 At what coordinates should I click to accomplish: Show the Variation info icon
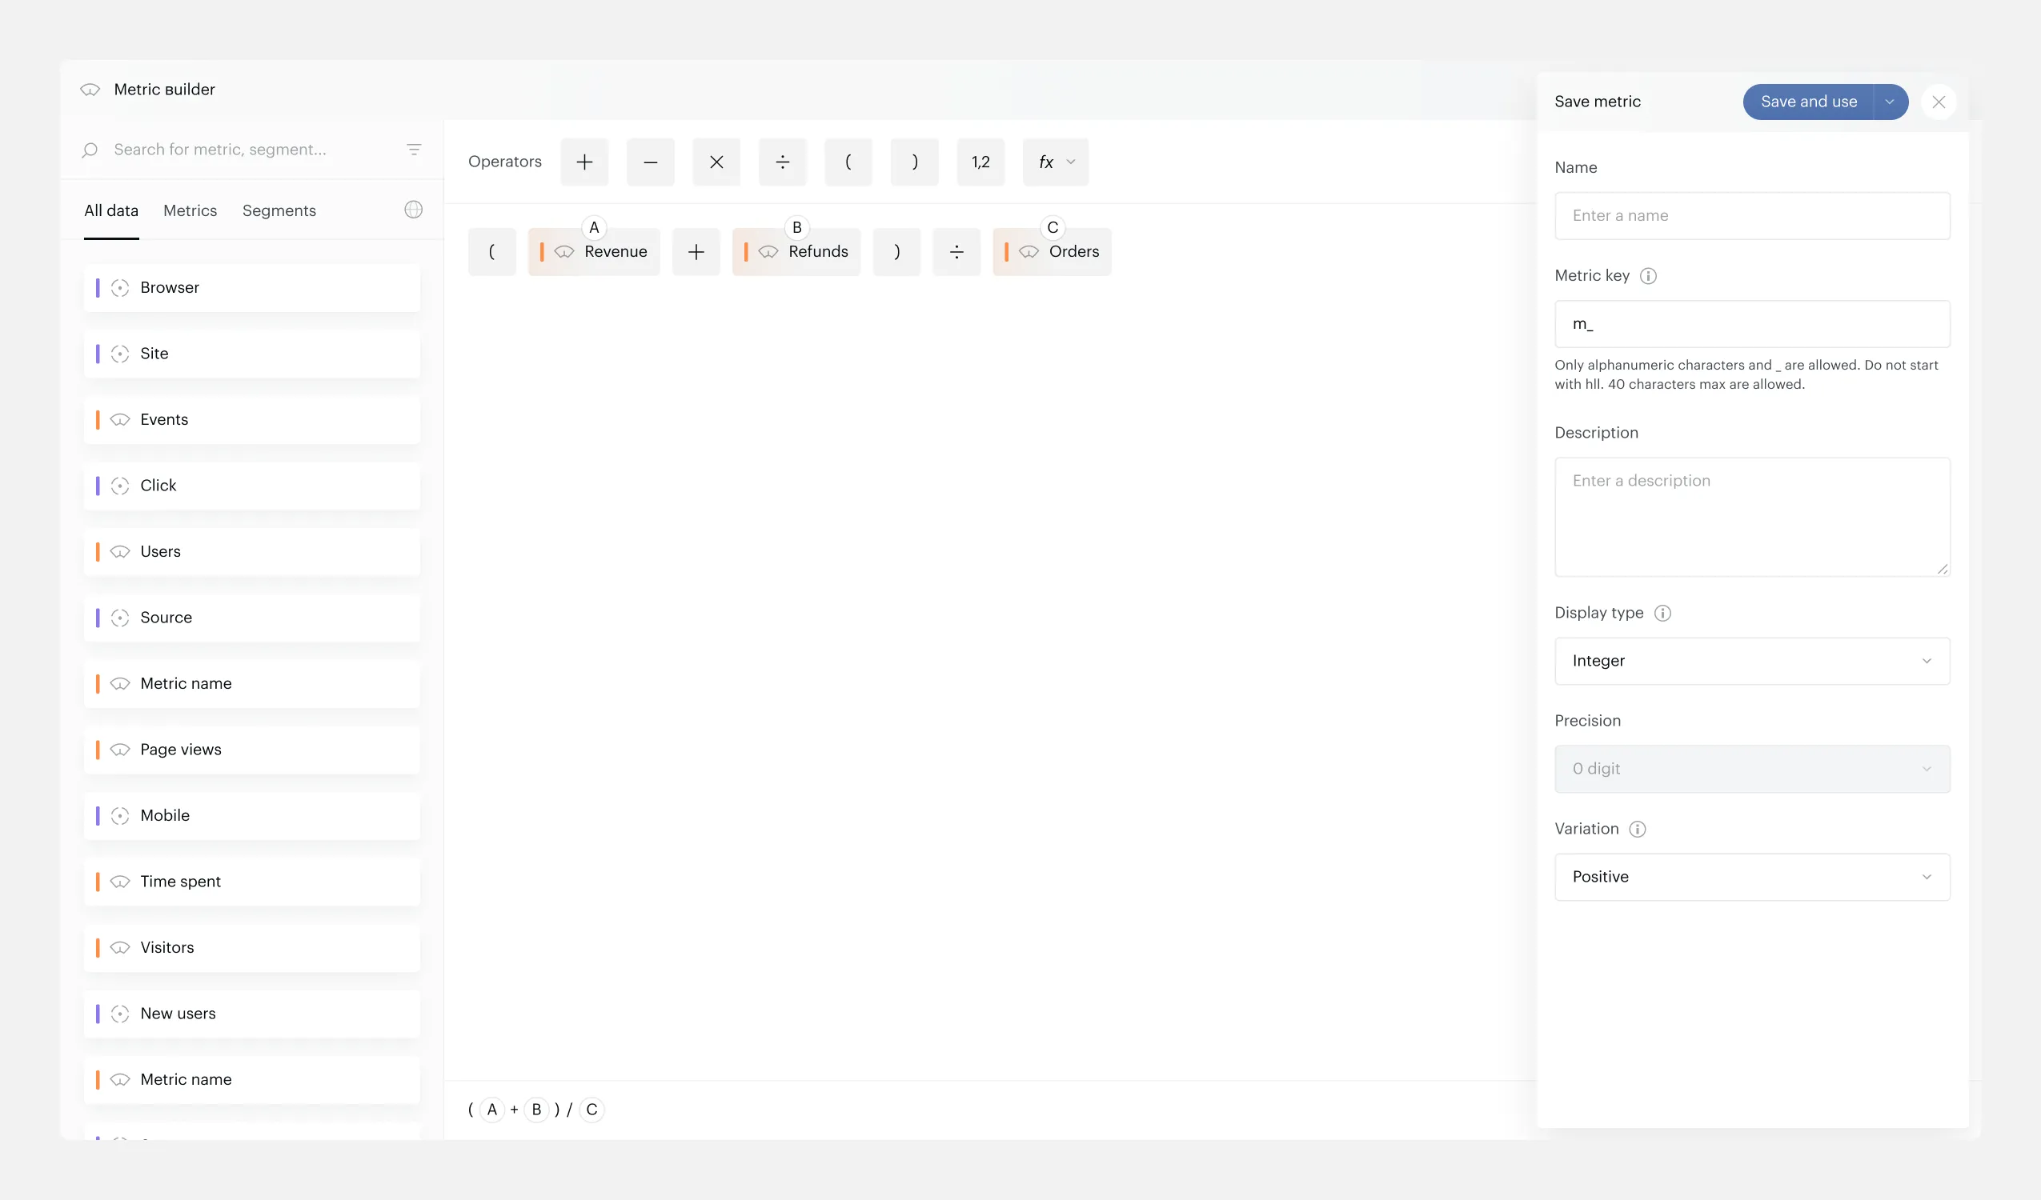click(1637, 829)
